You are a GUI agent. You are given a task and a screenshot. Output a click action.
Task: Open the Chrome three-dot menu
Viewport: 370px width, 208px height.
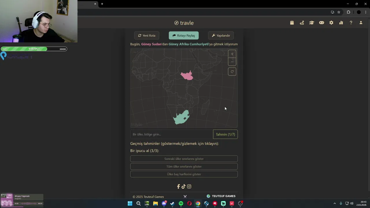(x=366, y=12)
